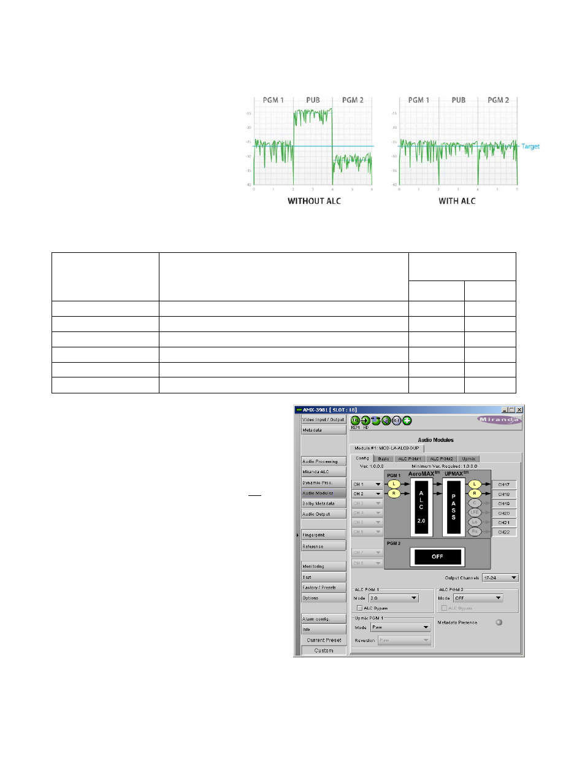Image resolution: width=585 pixels, height=758 pixels.
Task: Click the green plus status icon
Action: coord(407,420)
